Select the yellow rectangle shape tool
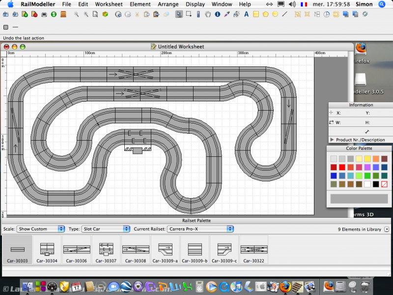This screenshot has width=393, height=295. [x=256, y=14]
